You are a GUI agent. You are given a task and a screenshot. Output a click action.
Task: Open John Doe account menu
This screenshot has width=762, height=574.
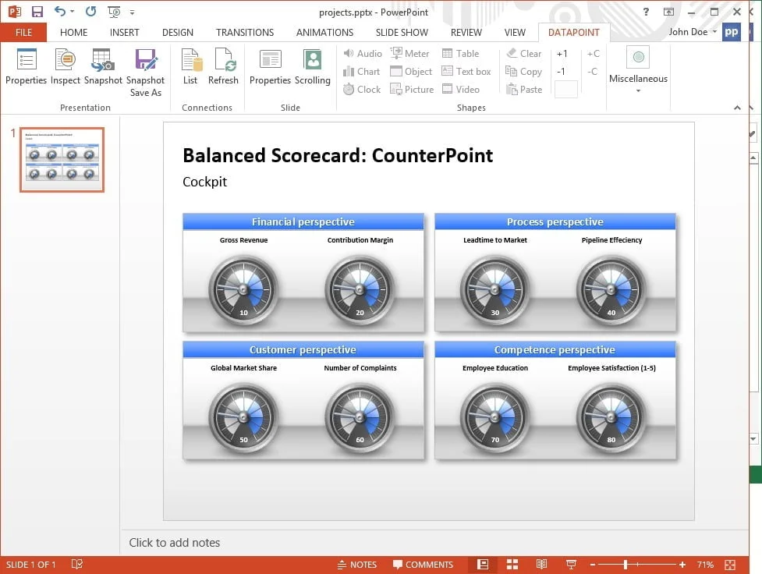coord(693,32)
